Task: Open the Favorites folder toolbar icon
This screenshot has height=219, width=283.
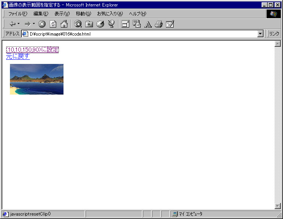Action: click(89, 24)
